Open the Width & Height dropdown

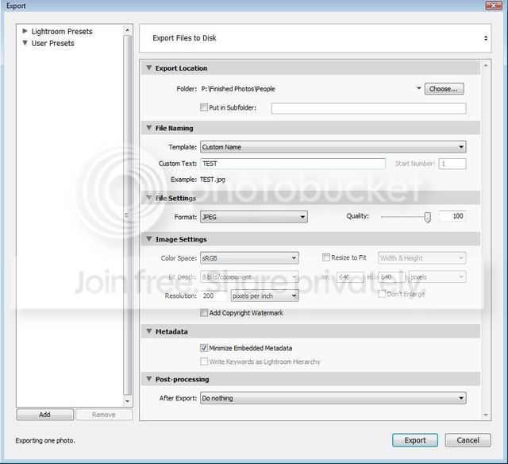click(421, 258)
